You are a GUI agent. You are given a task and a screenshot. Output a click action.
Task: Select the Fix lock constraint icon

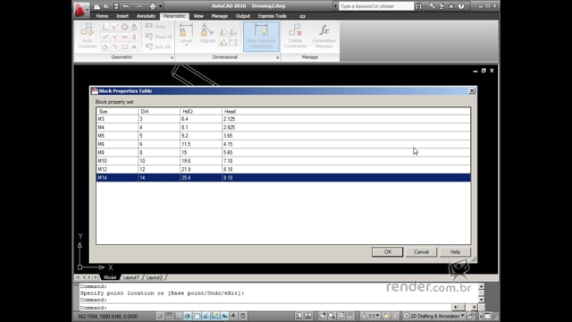pyautogui.click(x=134, y=27)
